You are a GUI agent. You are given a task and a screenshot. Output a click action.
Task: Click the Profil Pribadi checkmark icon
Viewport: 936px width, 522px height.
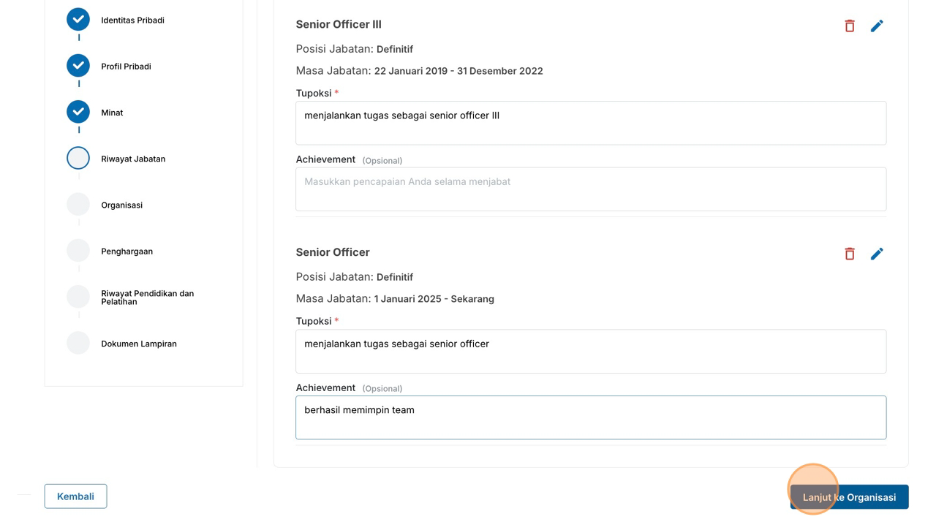tap(78, 66)
